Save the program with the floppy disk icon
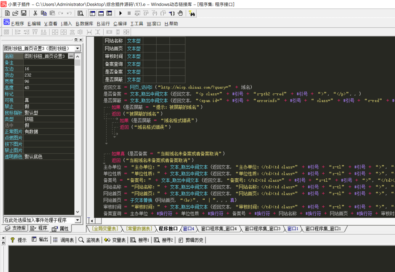Screen dimensions: 395x272 click(24, 13)
